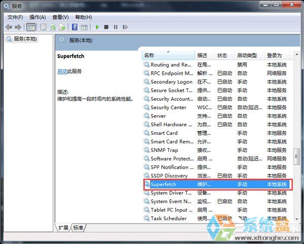Screen dimensions: 304x244
Task: Select the SNMP Trap service
Action: (x=216, y=150)
